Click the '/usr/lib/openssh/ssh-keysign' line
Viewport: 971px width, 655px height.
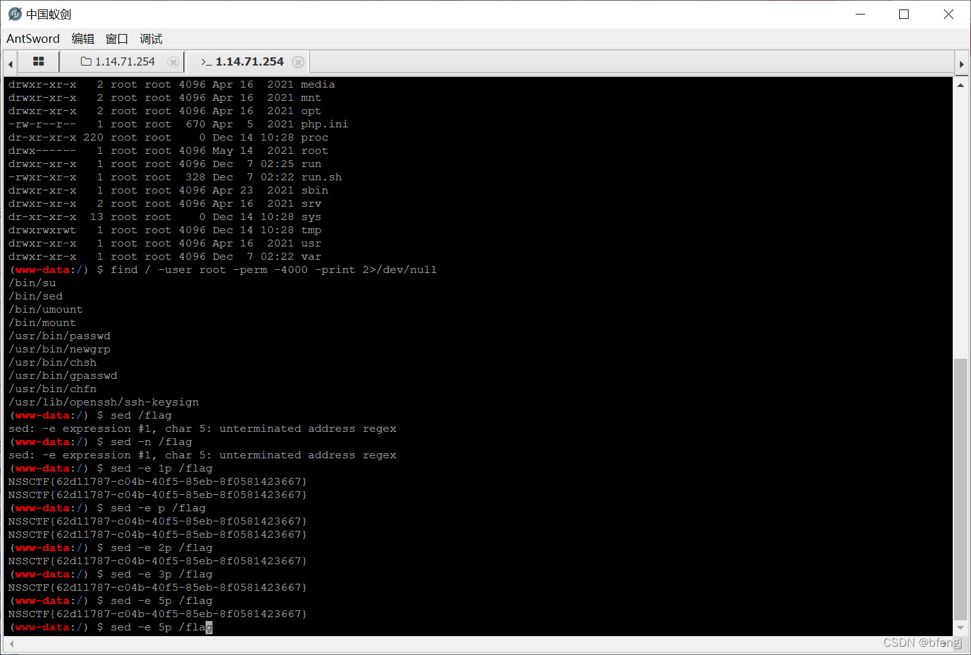pos(103,402)
